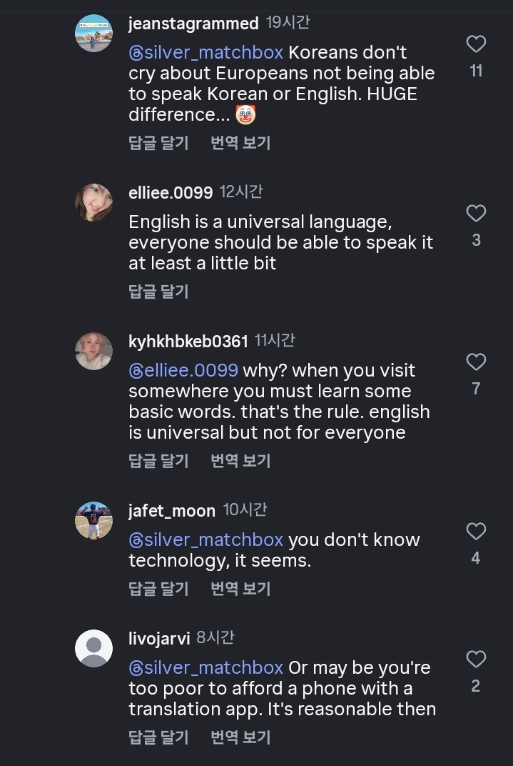Screen dimensions: 513x766
Task: Translate kyhkhbkeb0361's comment (번역 보기)
Action: [x=240, y=460]
